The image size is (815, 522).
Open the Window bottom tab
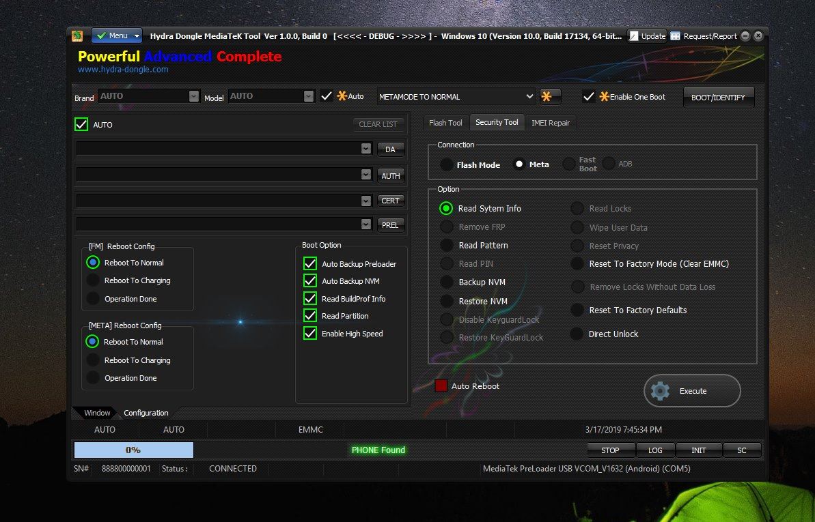click(x=97, y=412)
